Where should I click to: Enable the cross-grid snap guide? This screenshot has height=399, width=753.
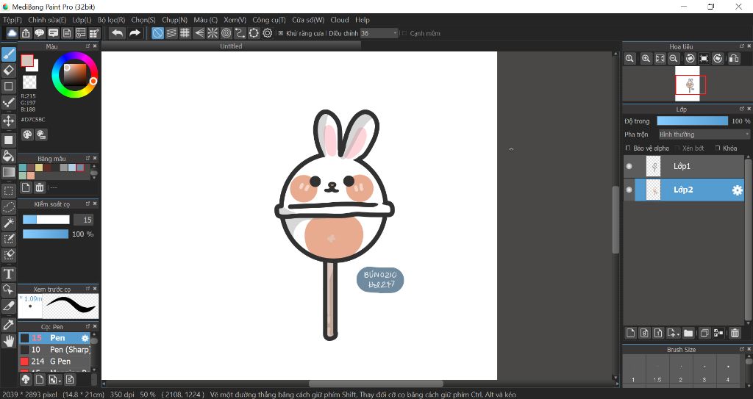[185, 33]
